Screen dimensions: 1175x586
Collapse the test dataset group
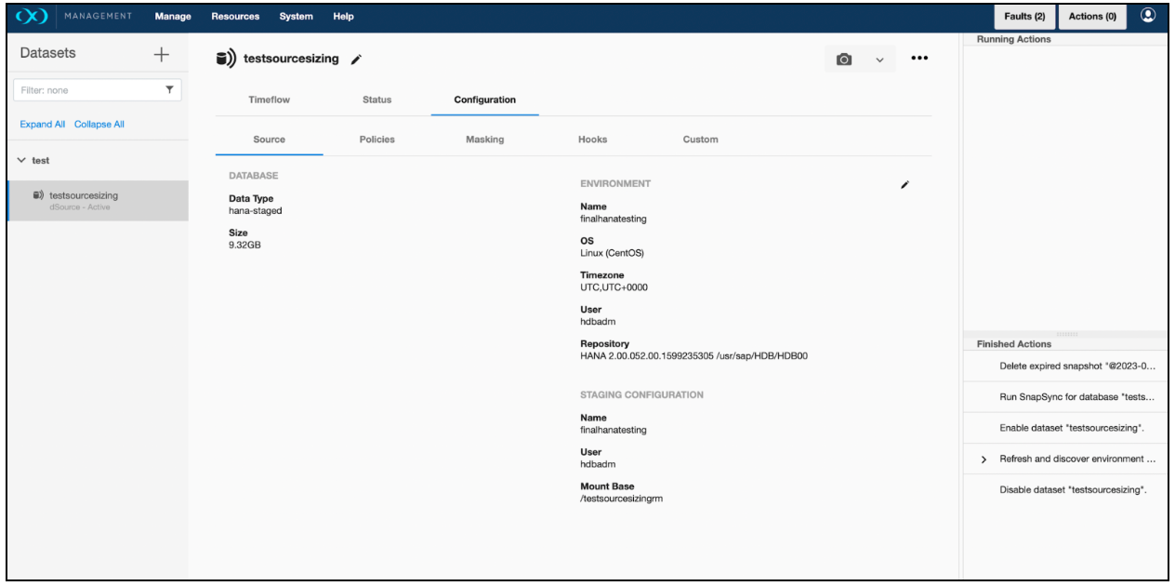pos(20,160)
